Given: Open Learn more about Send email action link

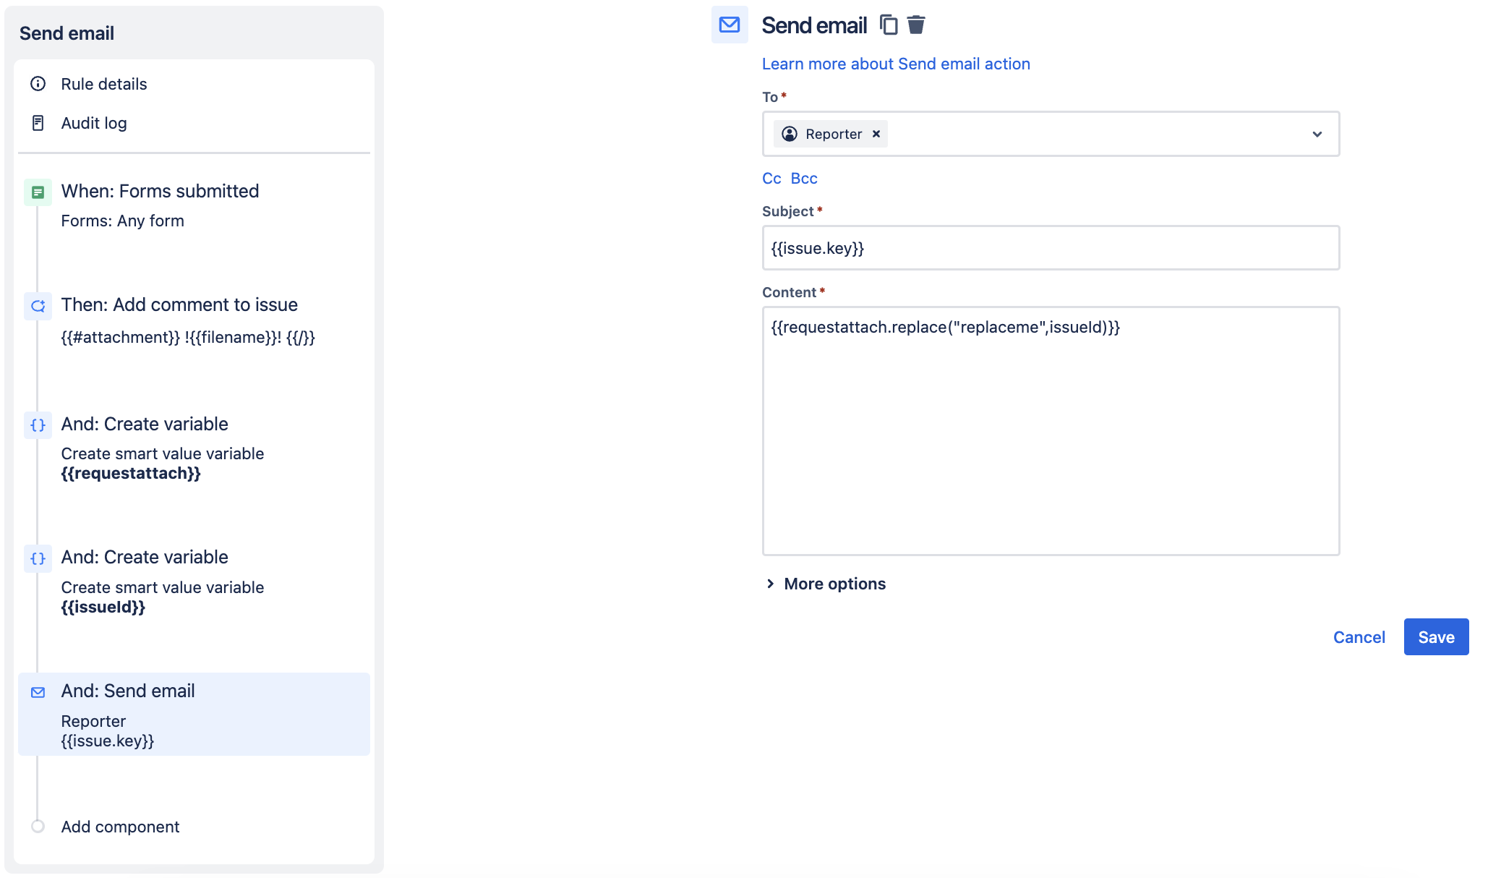Looking at the screenshot, I should 896,64.
